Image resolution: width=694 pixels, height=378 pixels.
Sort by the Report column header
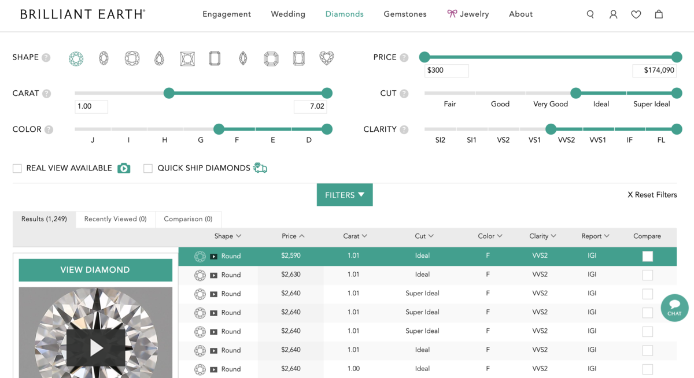(596, 236)
